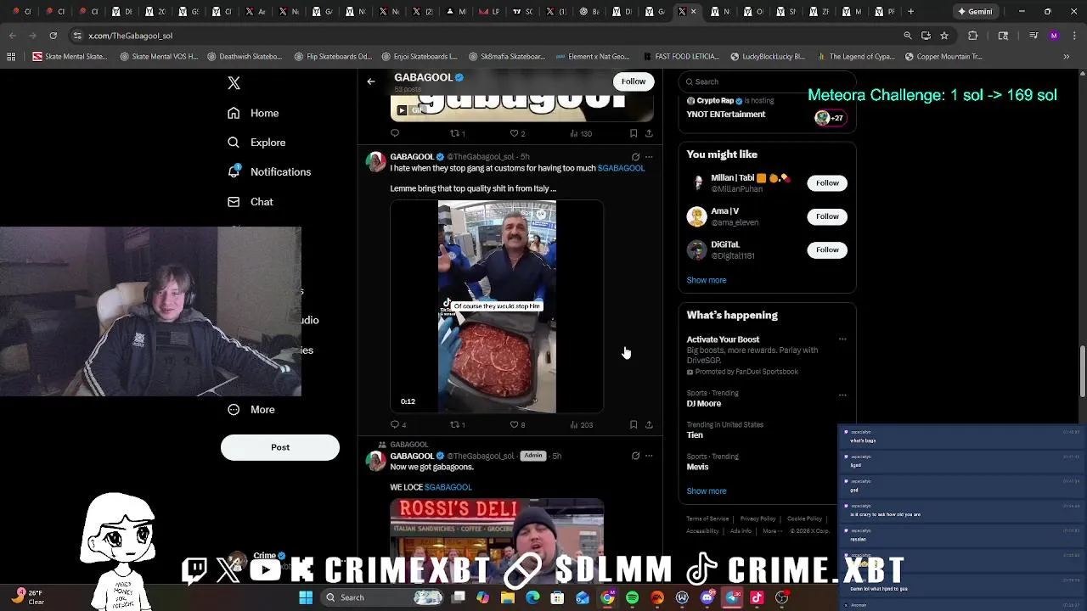Open options for Activate Your Boost ad
1087x611 pixels.
(842, 339)
